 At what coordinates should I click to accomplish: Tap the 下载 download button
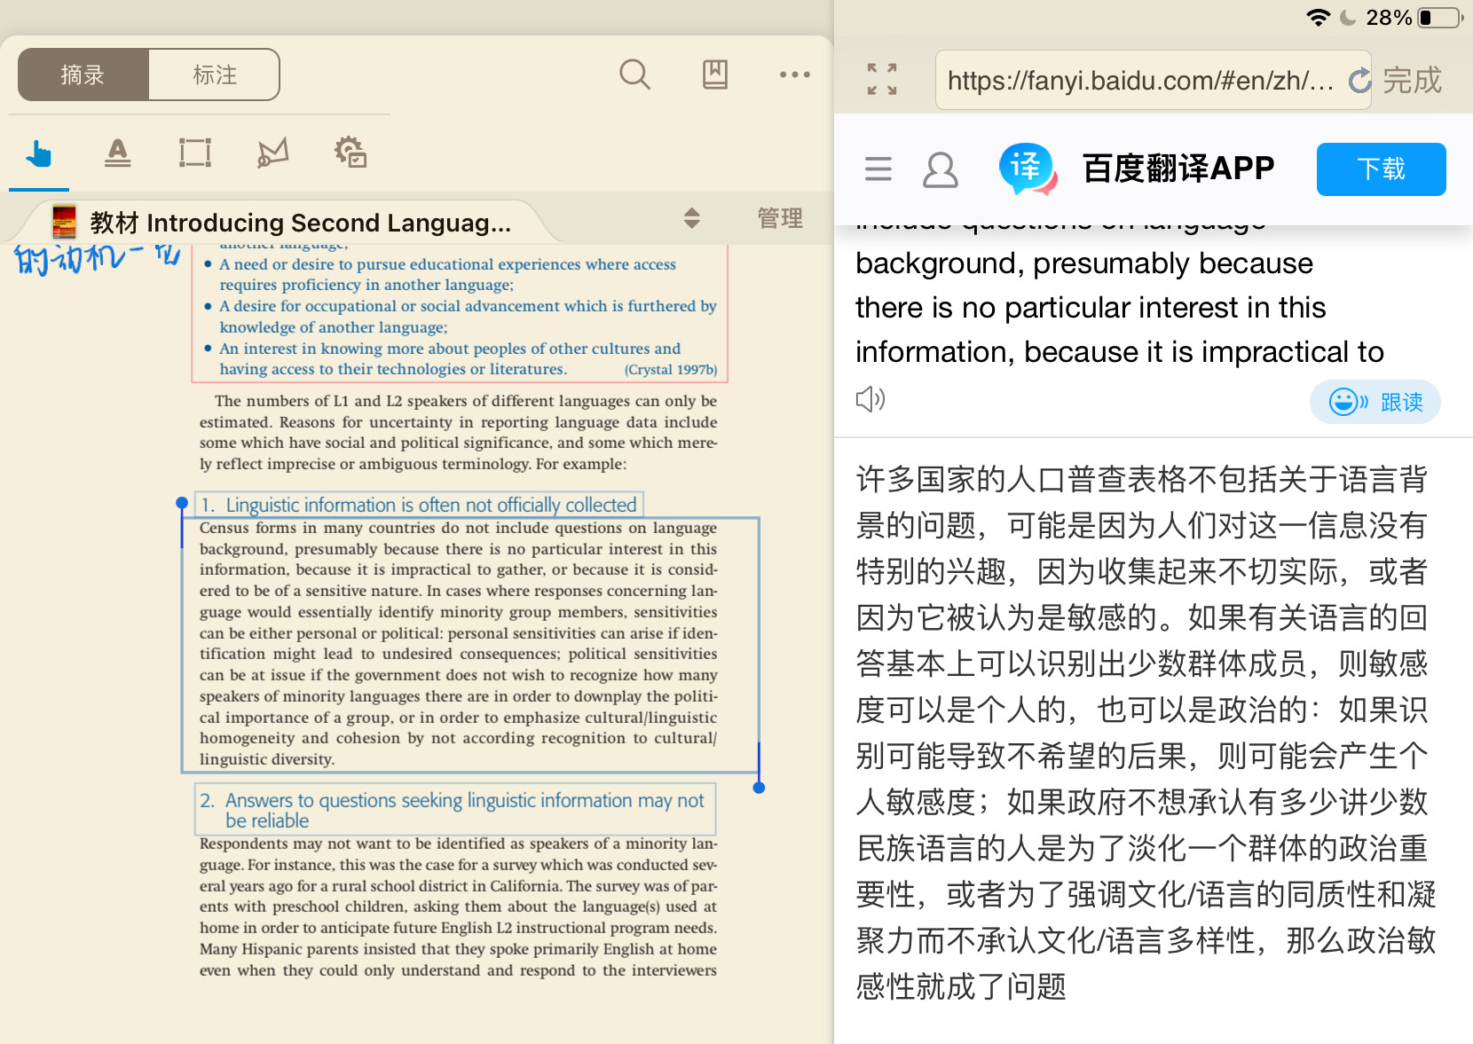1381,169
